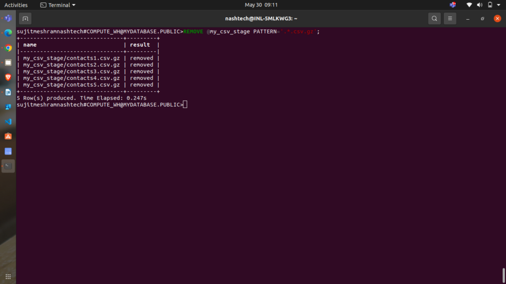Open a new terminal tab

tap(25, 19)
